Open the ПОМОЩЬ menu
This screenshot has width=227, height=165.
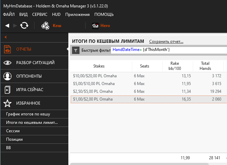click(104, 15)
